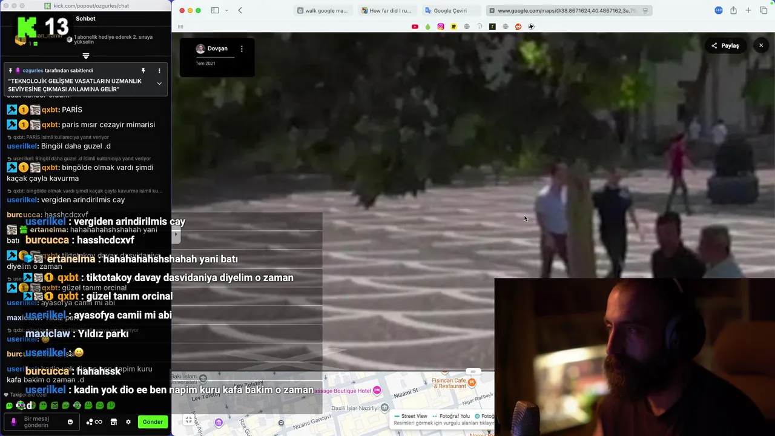Open Safari profile badge icon
Screen dimensions: 775x436
coord(719,10)
